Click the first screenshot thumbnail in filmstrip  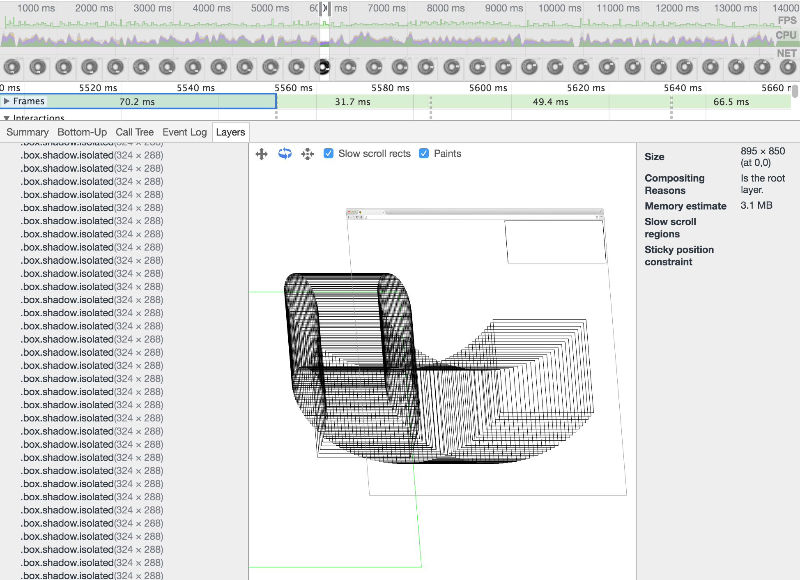click(x=12, y=67)
